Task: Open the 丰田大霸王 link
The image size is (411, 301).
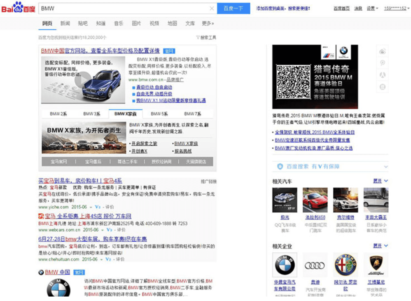Action: point(376,217)
